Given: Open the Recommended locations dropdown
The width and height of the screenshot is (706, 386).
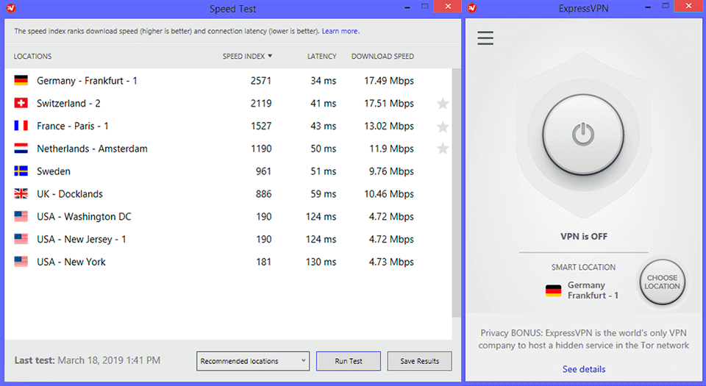Looking at the screenshot, I should (x=253, y=361).
